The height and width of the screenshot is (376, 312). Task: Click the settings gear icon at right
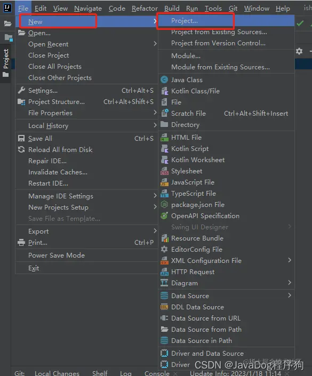[299, 51]
